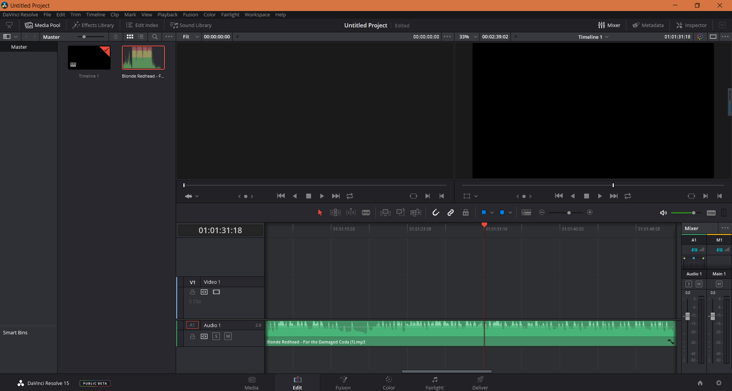The width and height of the screenshot is (732, 391).
Task: Select the arrow Selection Mode tool
Action: (320, 213)
